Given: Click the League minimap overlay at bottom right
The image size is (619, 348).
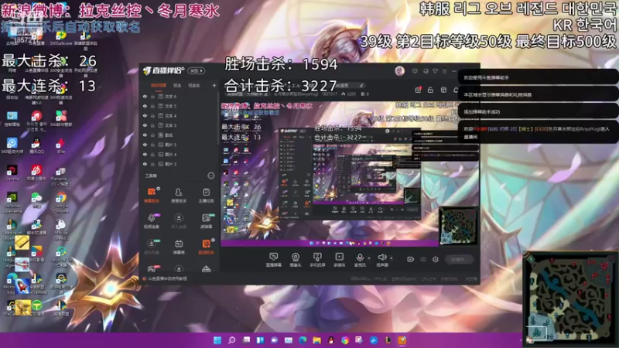Looking at the screenshot, I should [570, 298].
